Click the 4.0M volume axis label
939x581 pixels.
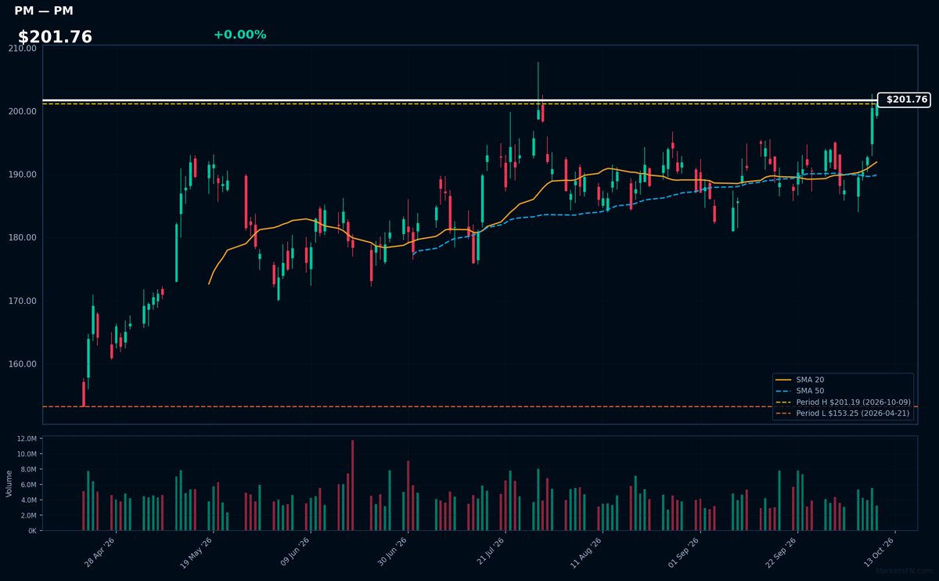(28, 500)
